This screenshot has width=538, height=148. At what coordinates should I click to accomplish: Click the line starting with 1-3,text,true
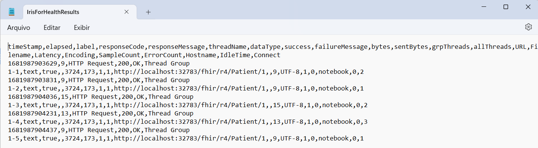188,105
